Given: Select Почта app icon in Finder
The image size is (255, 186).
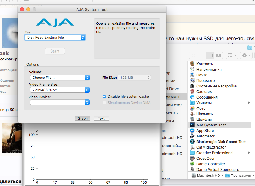Looking at the screenshot, I should point(192,75).
